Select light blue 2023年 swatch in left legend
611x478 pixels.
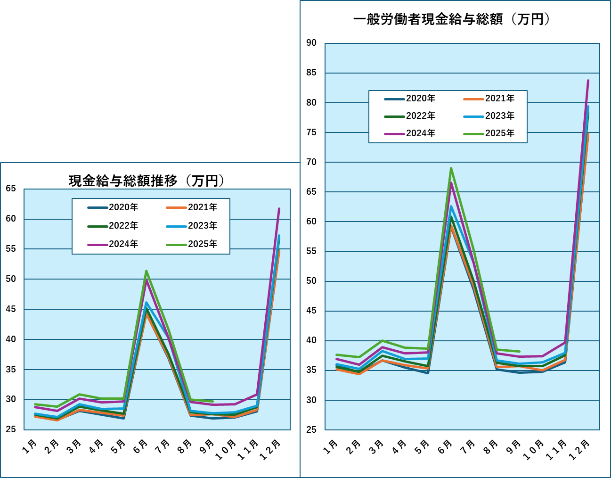(177, 226)
